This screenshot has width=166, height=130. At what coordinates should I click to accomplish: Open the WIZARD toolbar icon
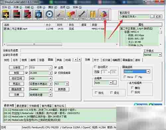point(60,15)
